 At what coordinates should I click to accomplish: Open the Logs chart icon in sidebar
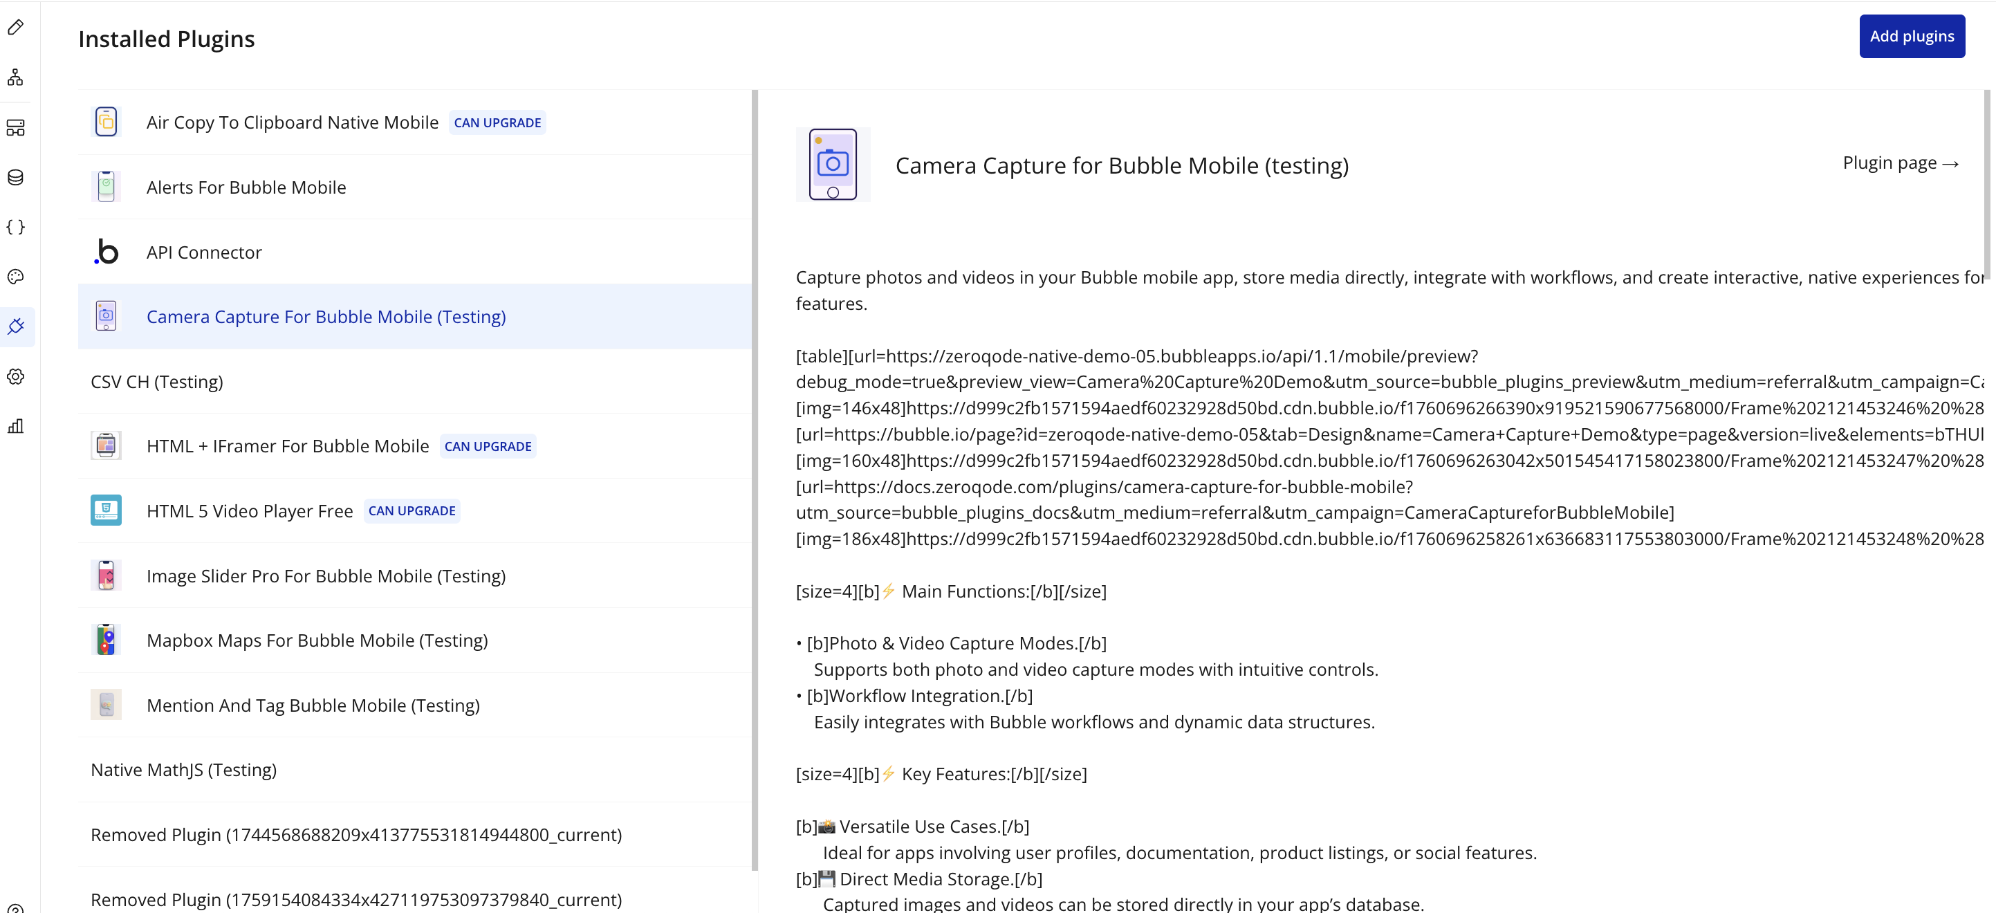tap(15, 426)
